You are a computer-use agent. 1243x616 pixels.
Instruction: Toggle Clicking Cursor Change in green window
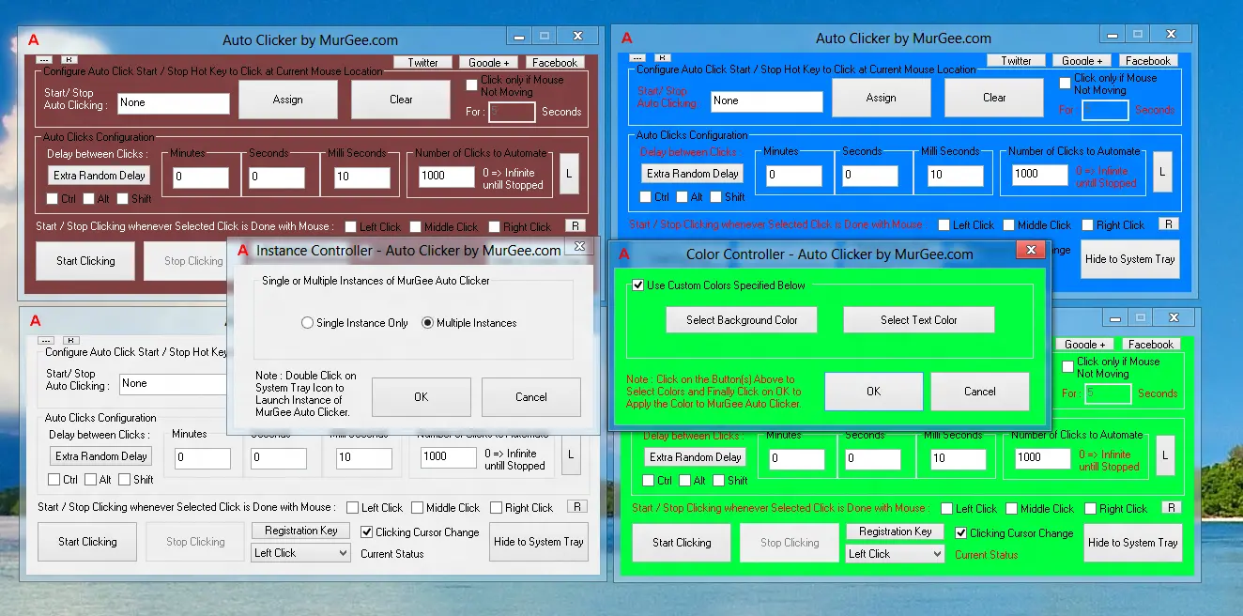(961, 532)
